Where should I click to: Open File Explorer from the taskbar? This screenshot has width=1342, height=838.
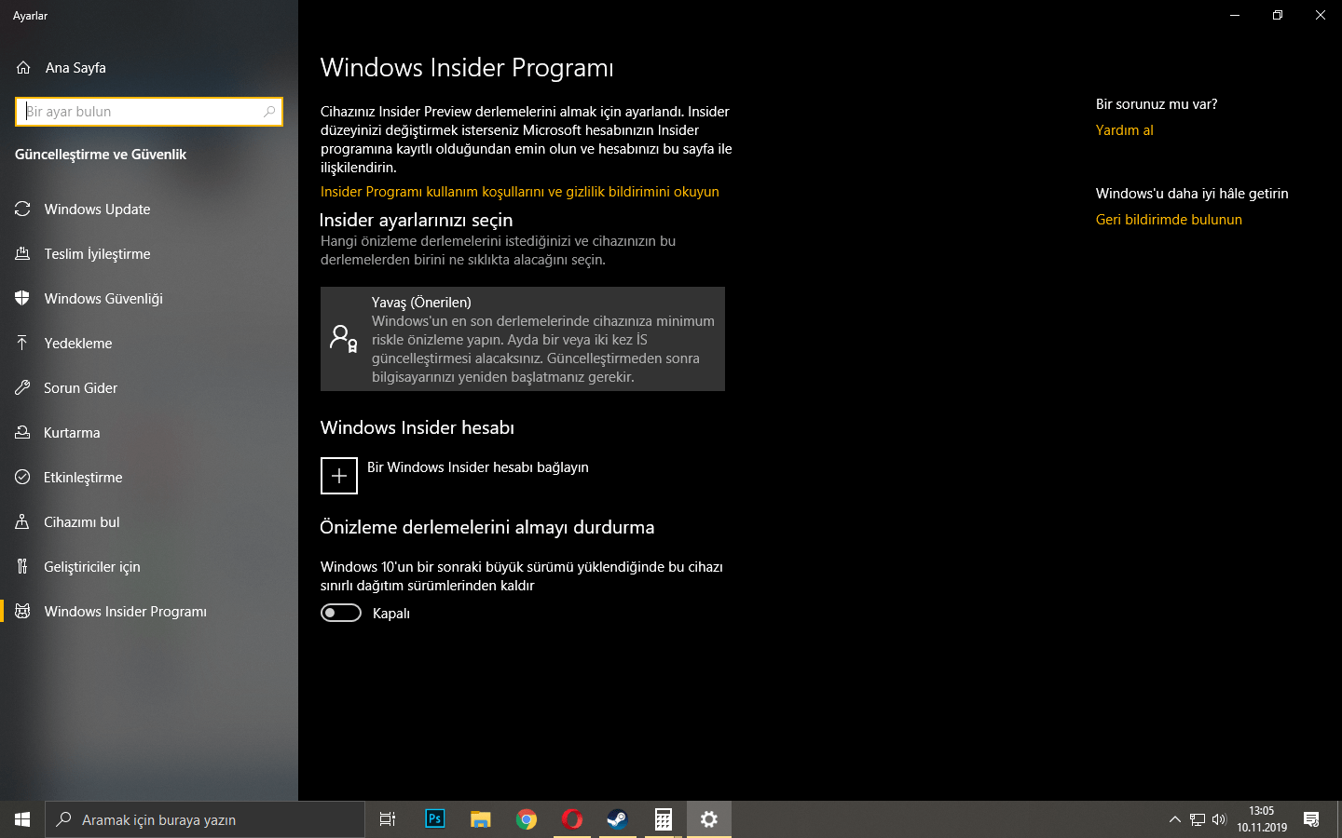pyautogui.click(x=480, y=819)
